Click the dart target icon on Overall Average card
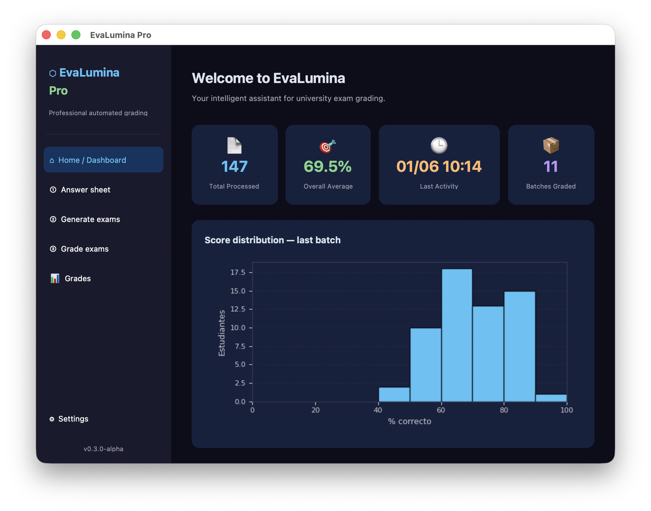 pyautogui.click(x=328, y=146)
